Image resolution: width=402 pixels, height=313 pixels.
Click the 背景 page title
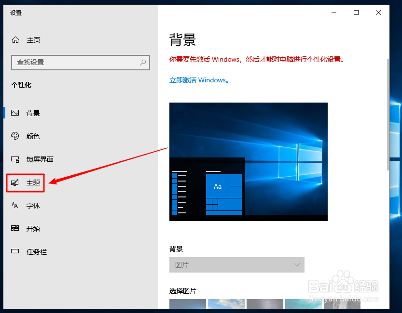click(182, 40)
